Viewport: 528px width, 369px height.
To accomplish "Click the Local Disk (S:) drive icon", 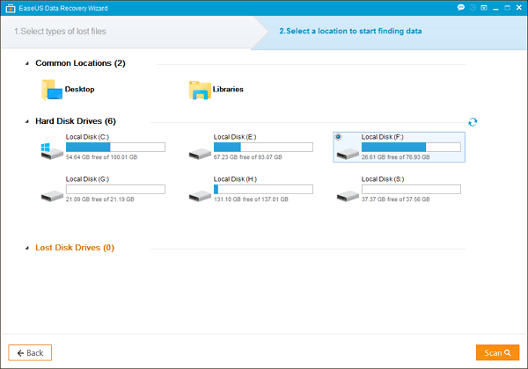I will (x=348, y=196).
